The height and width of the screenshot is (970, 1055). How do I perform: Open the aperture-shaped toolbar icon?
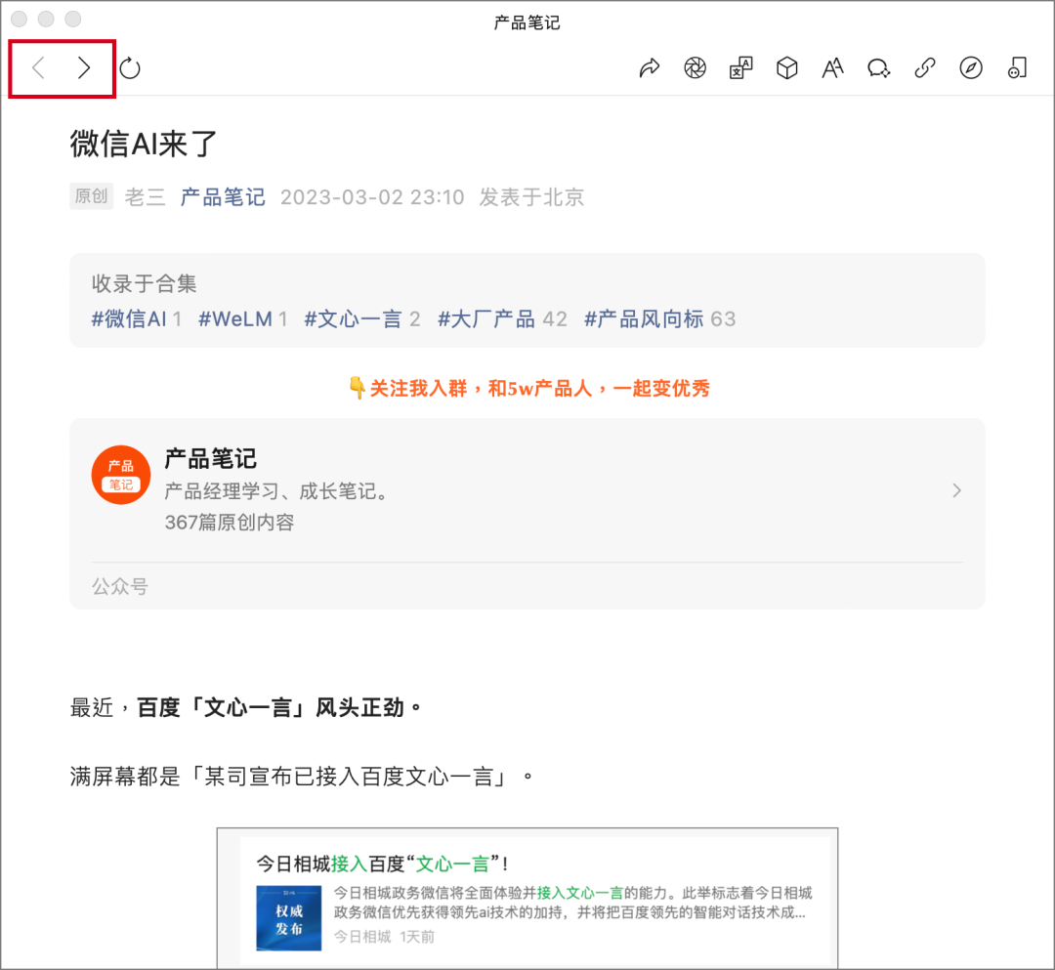click(696, 68)
